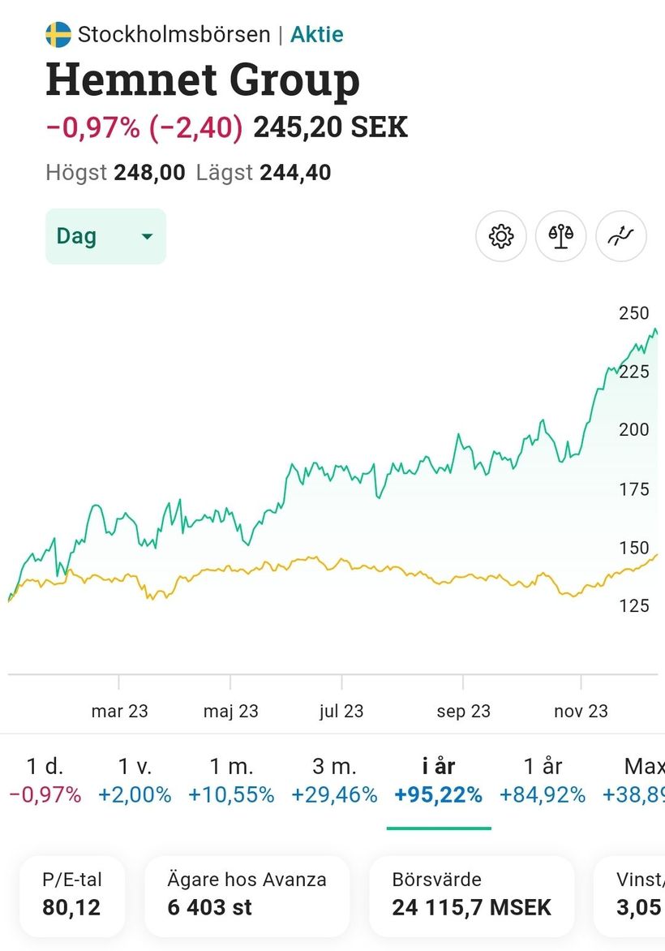Click the nov 23 marker on time axis
Screen dimensions: 665x951
pos(581,711)
